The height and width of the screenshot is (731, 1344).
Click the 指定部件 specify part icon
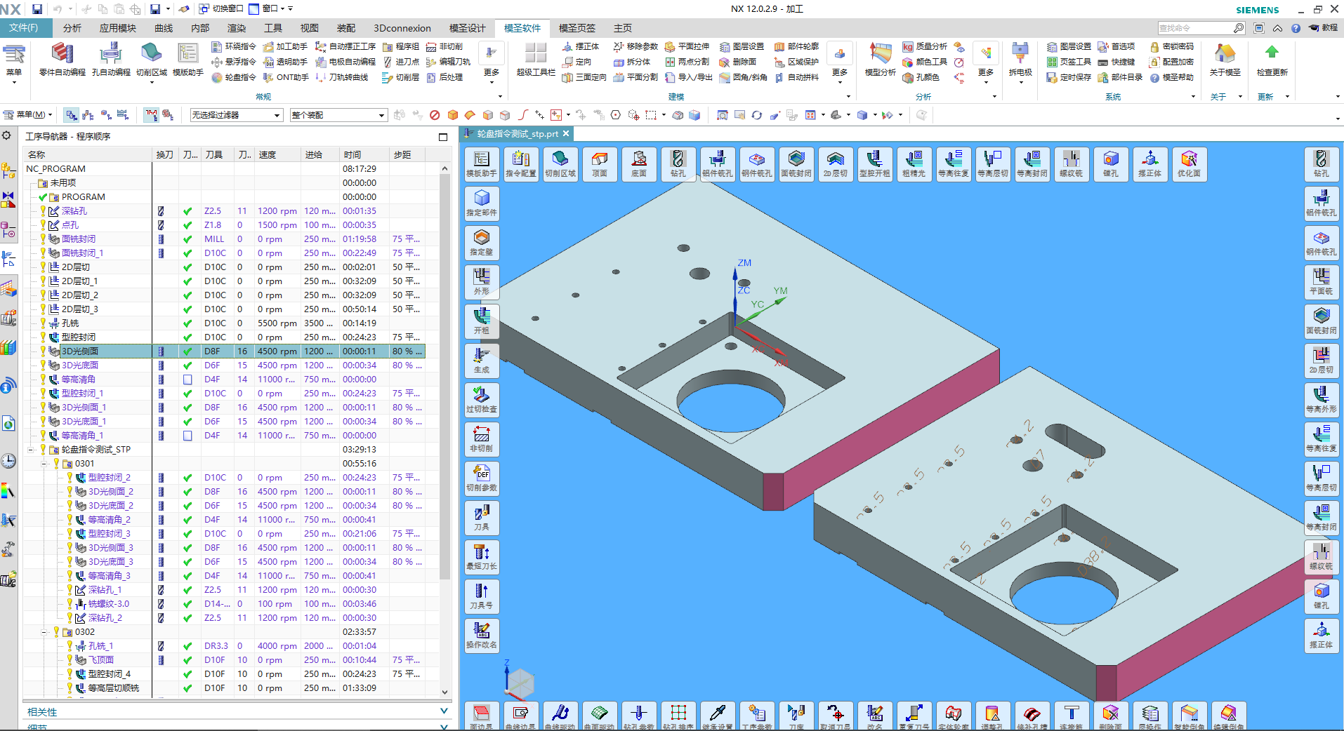pos(482,203)
